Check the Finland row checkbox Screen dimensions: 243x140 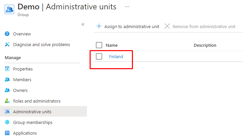99,56
